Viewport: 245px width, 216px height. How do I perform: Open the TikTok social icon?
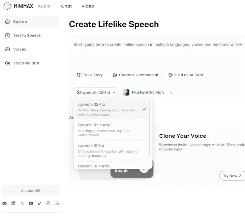39,203
